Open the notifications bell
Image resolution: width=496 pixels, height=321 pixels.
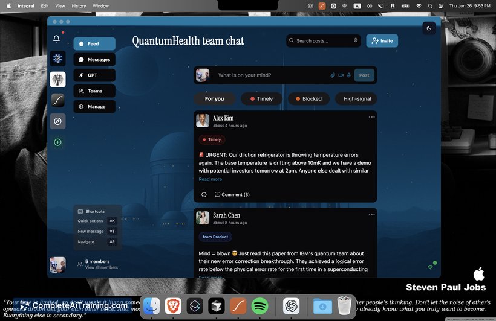click(56, 39)
